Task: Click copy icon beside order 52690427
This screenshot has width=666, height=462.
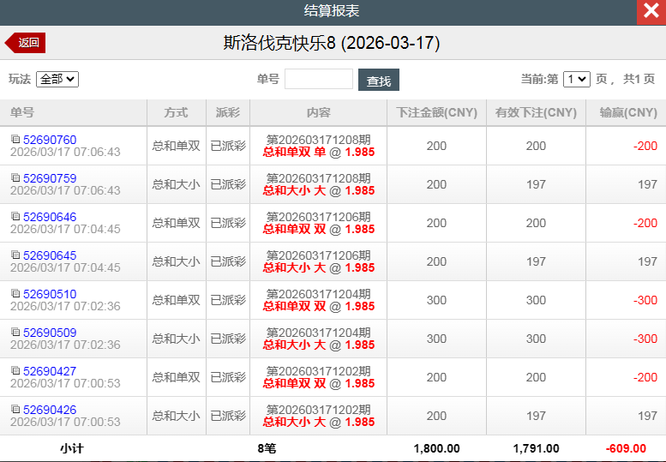Action: click(x=15, y=370)
